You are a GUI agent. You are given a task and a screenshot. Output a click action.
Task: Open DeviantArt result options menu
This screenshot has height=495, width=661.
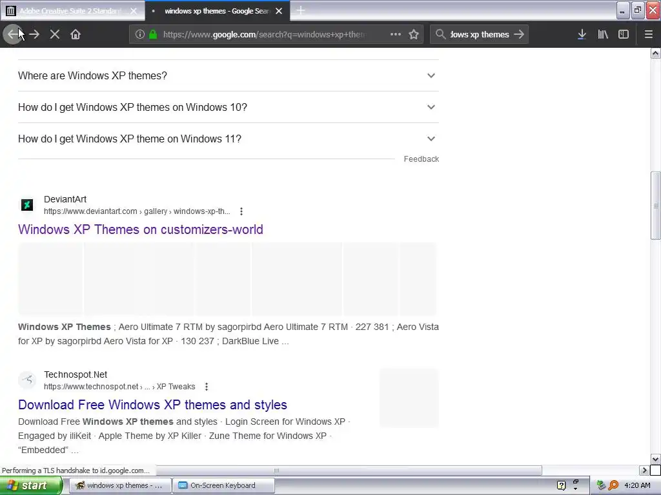coord(241,211)
